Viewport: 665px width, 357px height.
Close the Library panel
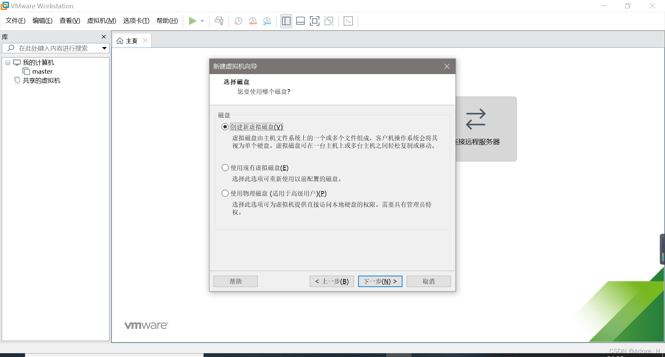pyautogui.click(x=104, y=37)
